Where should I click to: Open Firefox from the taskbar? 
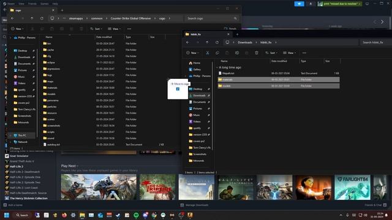tap(64, 215)
